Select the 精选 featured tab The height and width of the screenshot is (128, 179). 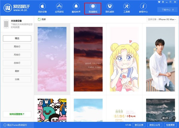point(17,39)
